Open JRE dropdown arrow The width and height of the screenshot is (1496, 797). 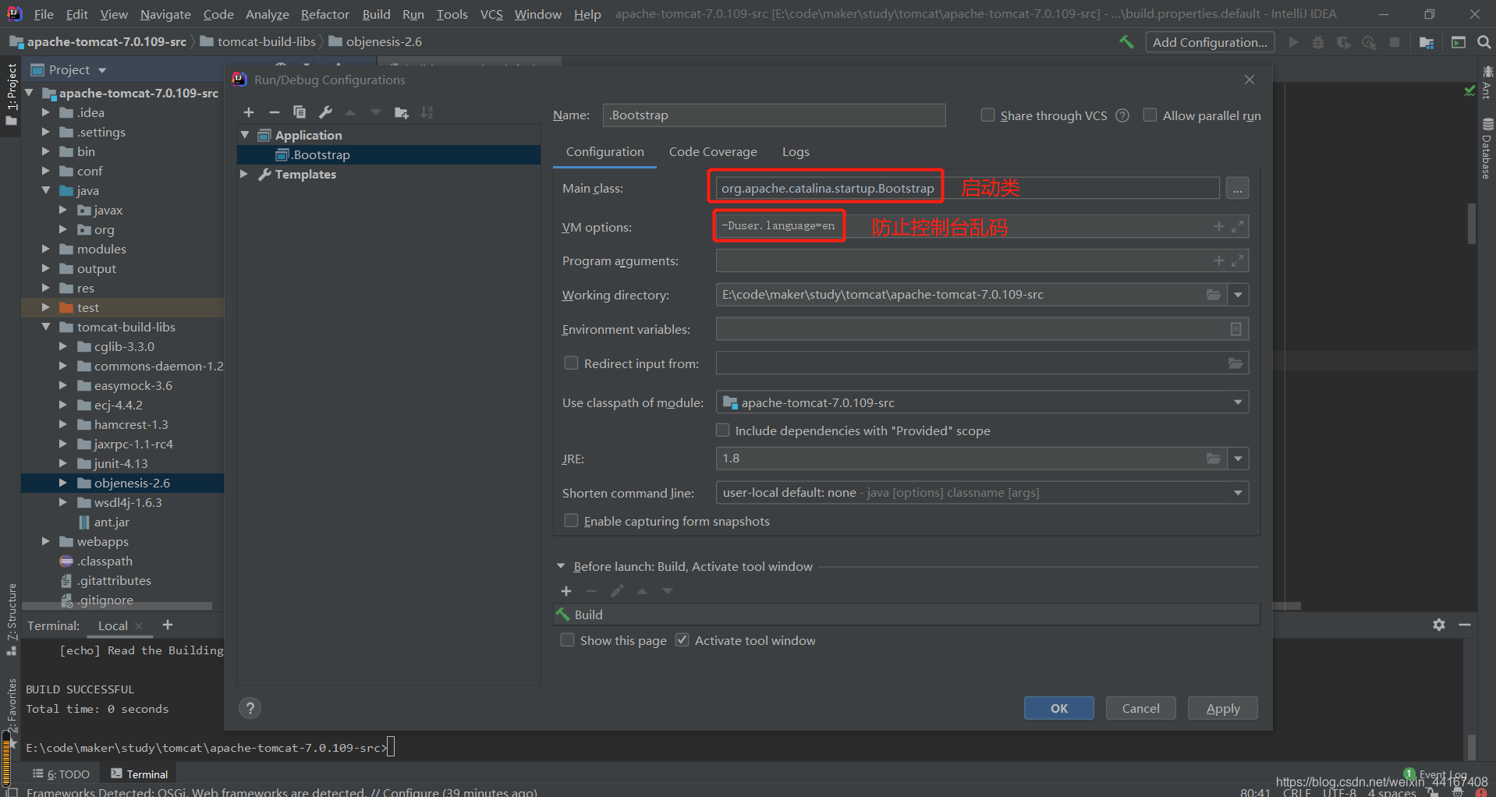click(1238, 459)
